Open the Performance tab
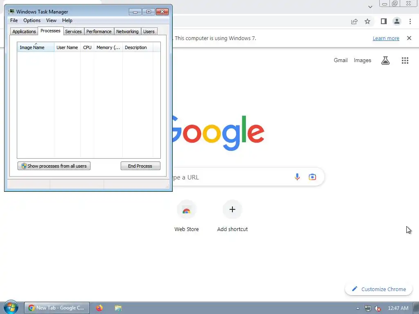Screen dimensions: 419x314 point(99,31)
